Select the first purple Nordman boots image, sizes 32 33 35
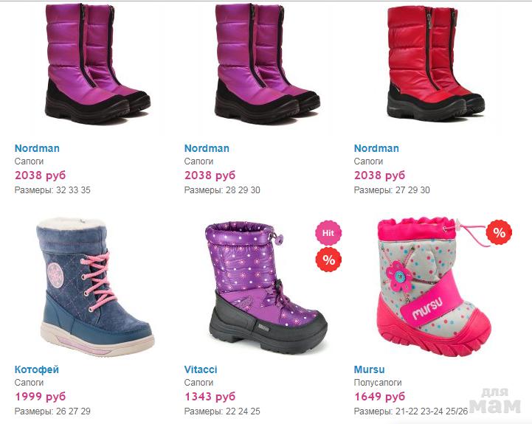532x424 pixels. pos(97,63)
